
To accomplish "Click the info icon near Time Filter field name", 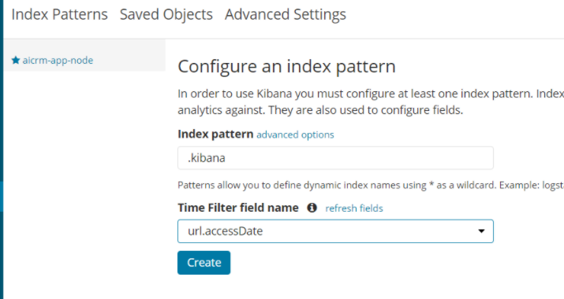I will coord(312,208).
